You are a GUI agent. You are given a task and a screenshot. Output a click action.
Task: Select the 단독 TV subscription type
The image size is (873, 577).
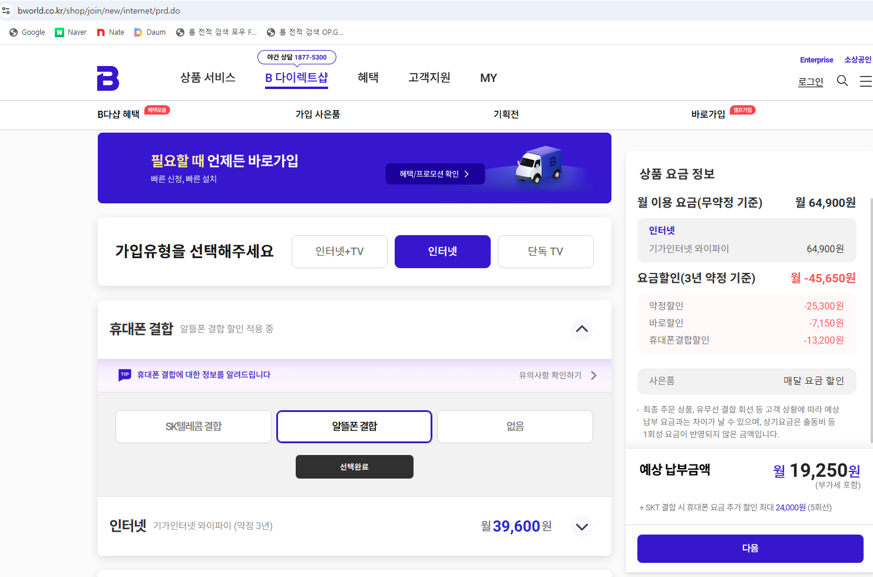point(545,252)
